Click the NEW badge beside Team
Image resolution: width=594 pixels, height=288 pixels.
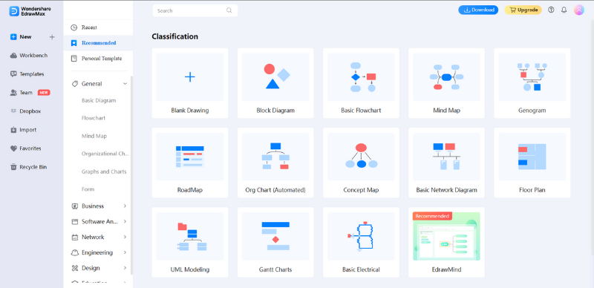point(44,93)
